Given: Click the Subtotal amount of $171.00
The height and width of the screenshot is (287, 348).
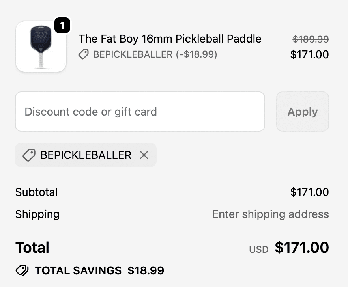Looking at the screenshot, I should coord(309,192).
